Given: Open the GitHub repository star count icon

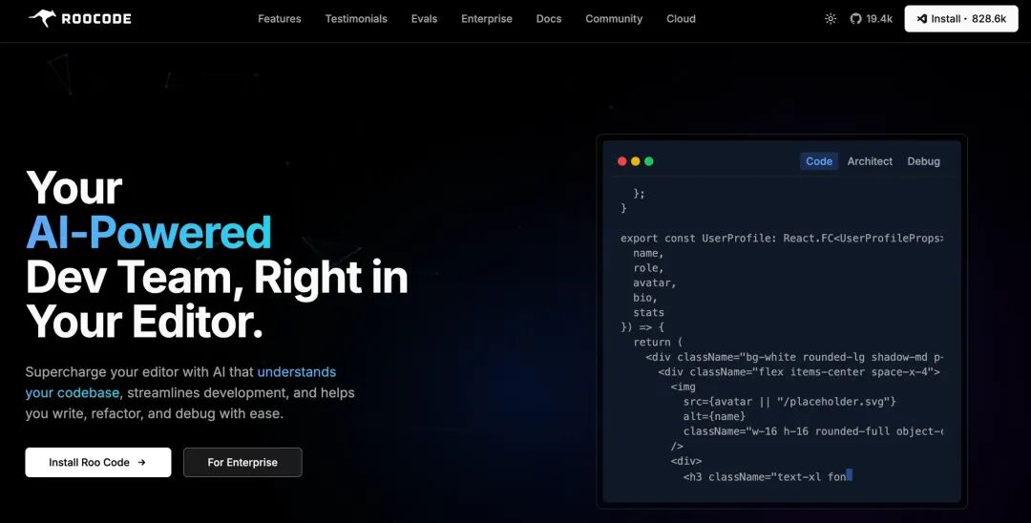Looking at the screenshot, I should click(x=855, y=19).
